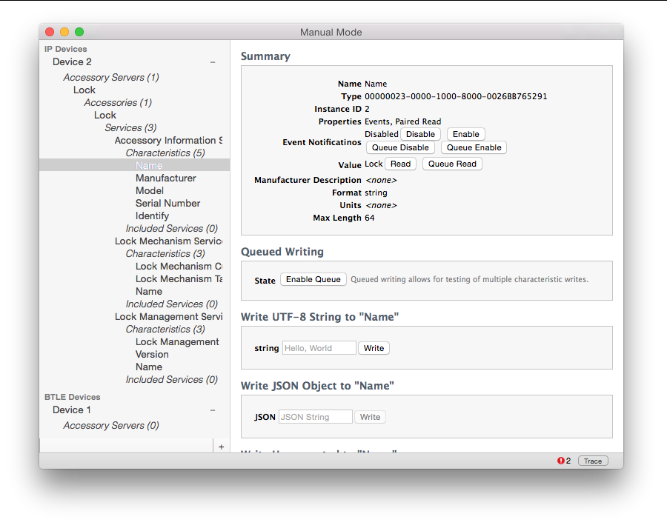Focus the JSON String input field
This screenshot has height=528, width=667.
click(315, 417)
